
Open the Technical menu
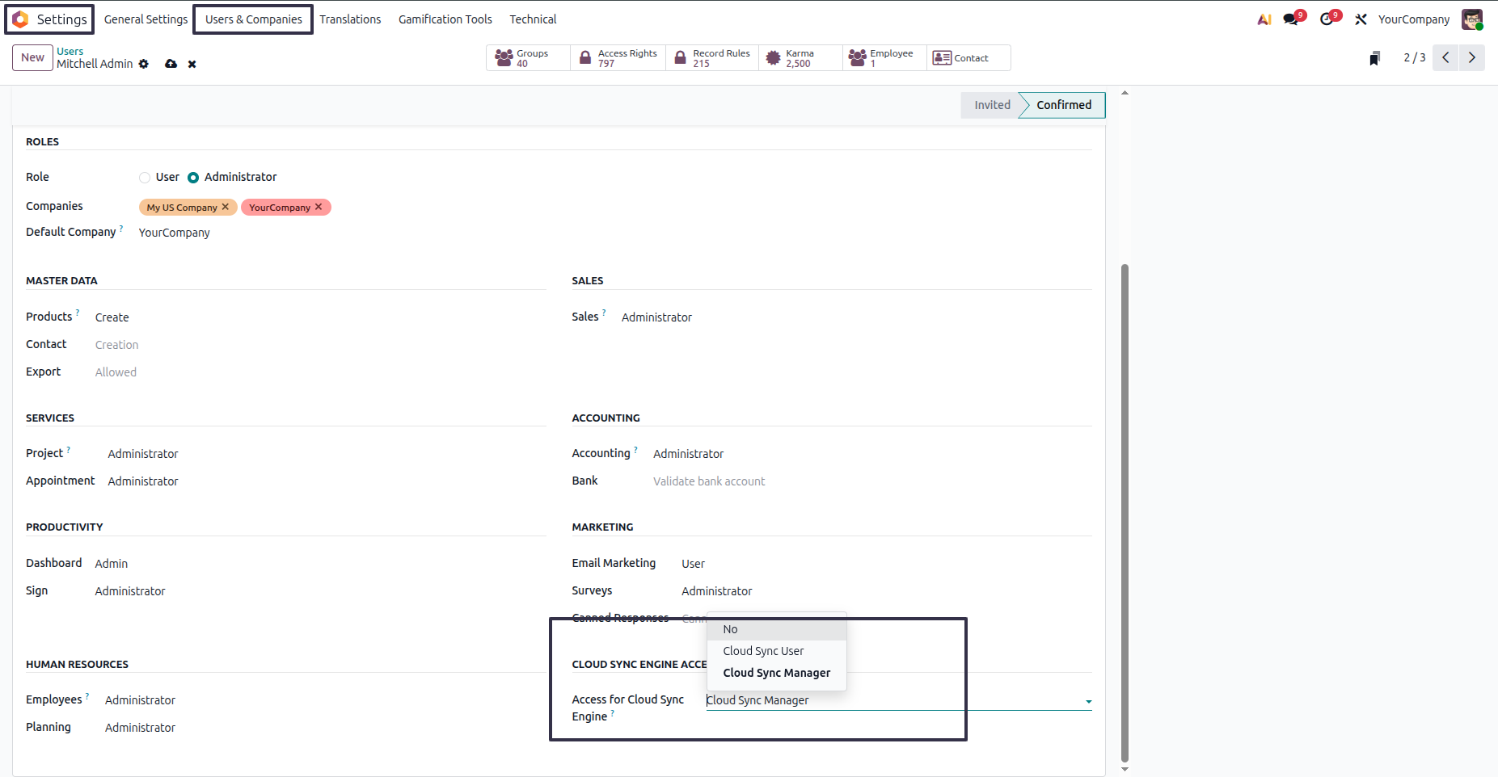click(533, 19)
